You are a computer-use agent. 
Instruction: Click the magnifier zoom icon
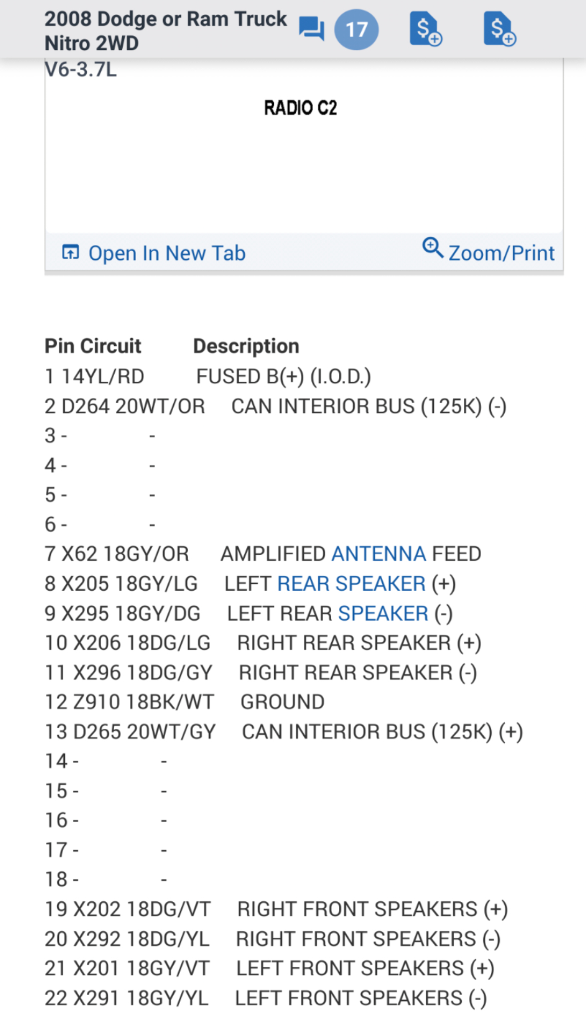click(x=432, y=247)
